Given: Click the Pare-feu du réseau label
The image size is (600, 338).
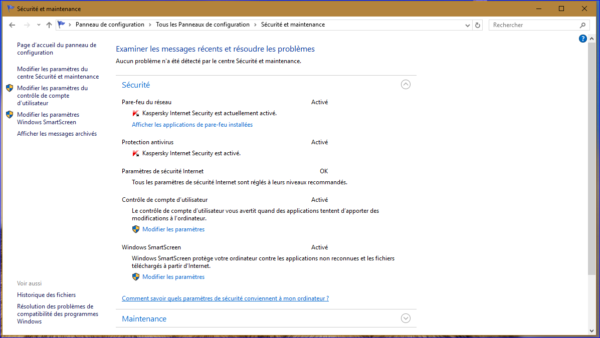Looking at the screenshot, I should (x=146, y=102).
